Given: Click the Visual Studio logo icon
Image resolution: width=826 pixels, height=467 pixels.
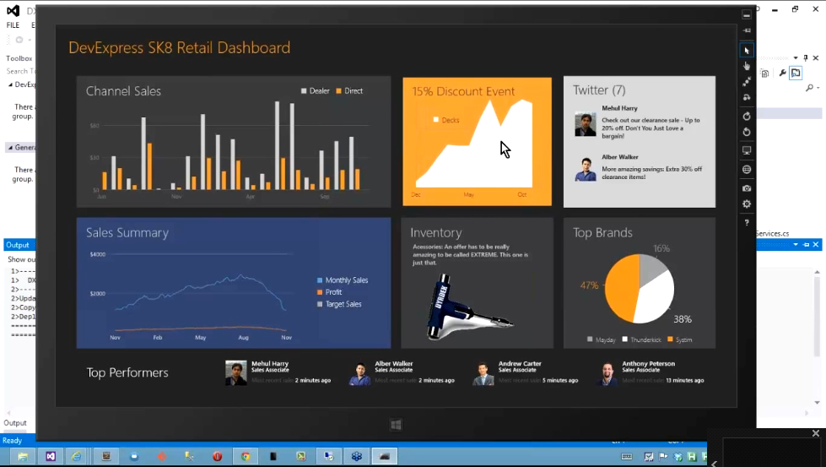Looking at the screenshot, I should (x=13, y=10).
